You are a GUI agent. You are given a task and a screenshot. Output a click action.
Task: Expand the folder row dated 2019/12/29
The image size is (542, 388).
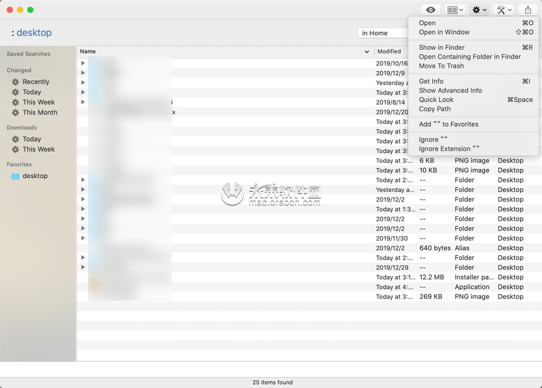tap(83, 267)
